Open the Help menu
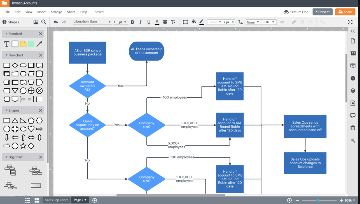The height and width of the screenshot is (204, 360). (84, 12)
